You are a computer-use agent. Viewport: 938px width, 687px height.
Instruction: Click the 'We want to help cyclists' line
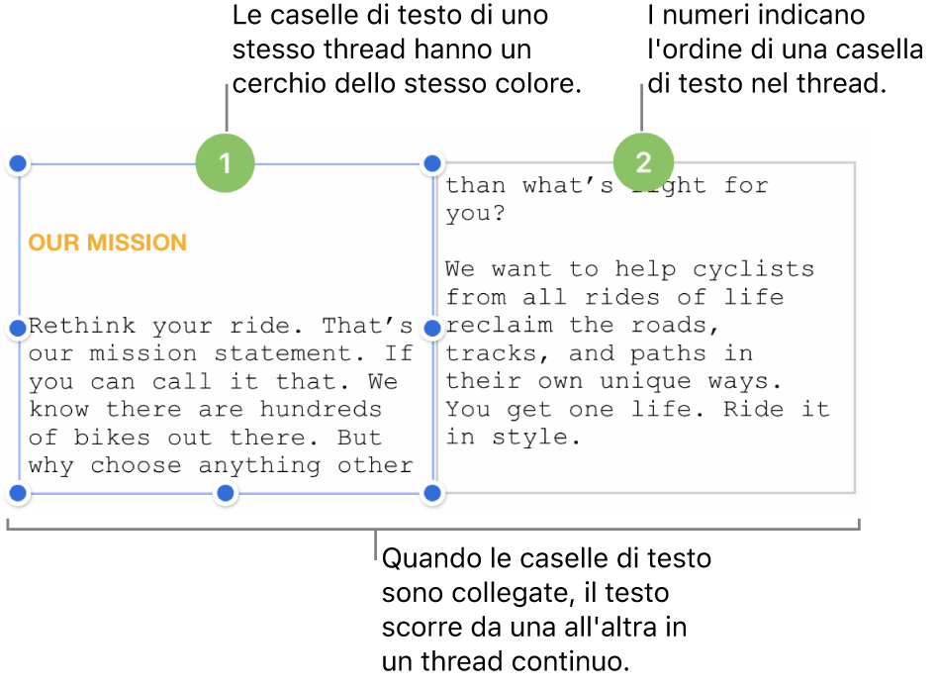click(x=629, y=269)
